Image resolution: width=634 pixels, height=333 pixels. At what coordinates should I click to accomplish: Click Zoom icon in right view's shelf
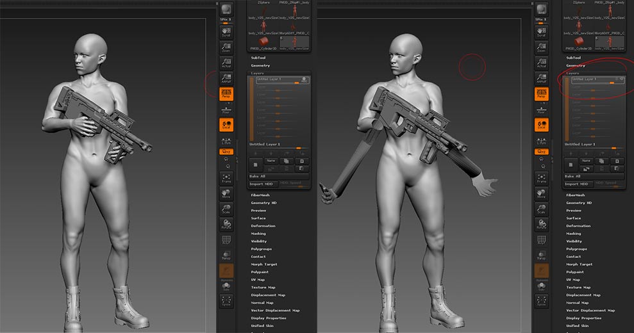542,47
